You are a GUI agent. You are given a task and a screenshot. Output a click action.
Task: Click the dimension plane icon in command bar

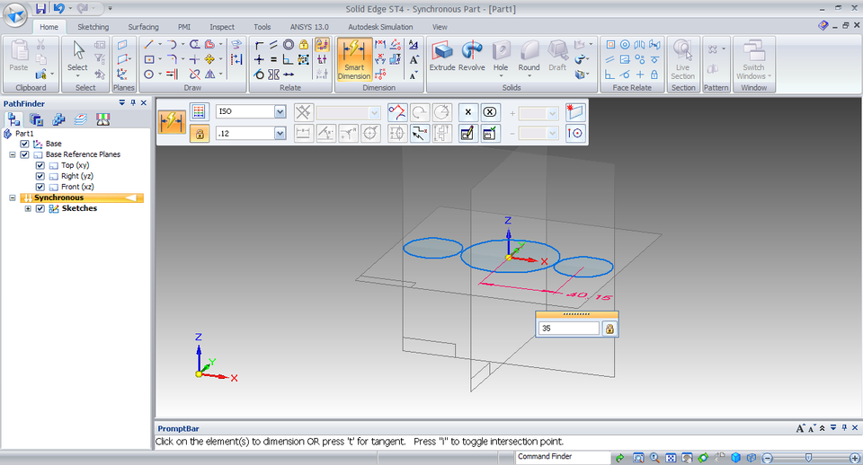[x=575, y=112]
